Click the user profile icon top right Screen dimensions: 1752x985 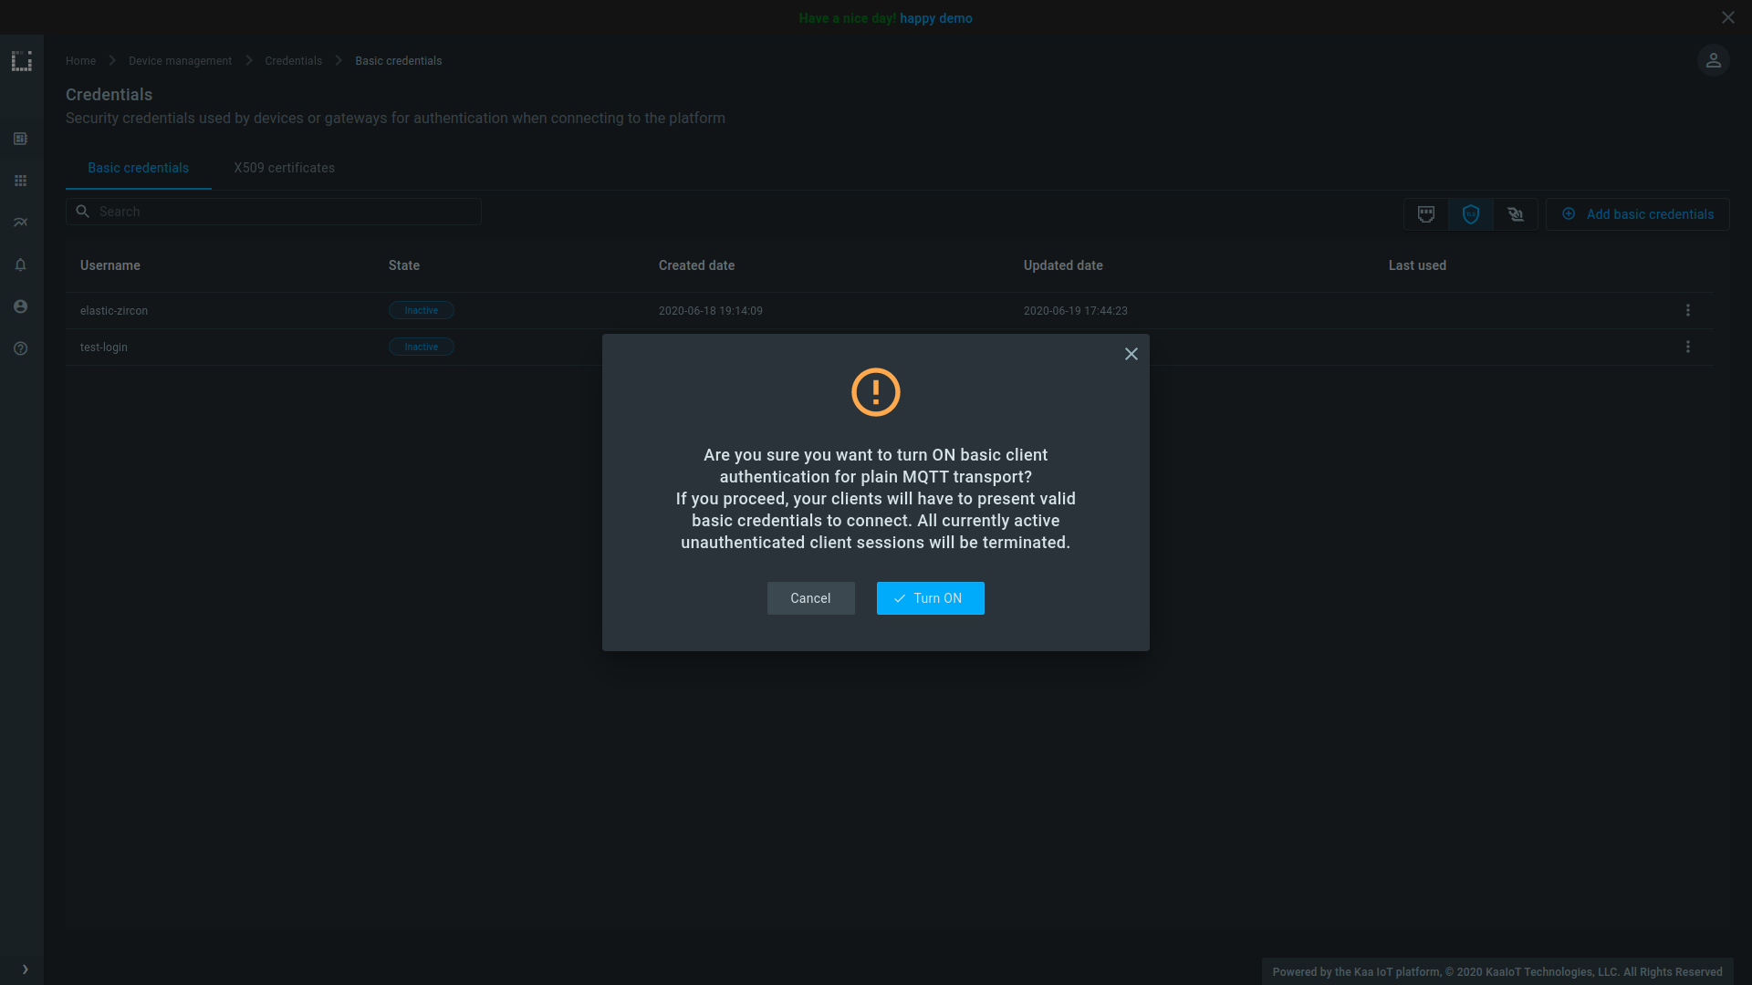point(1712,60)
